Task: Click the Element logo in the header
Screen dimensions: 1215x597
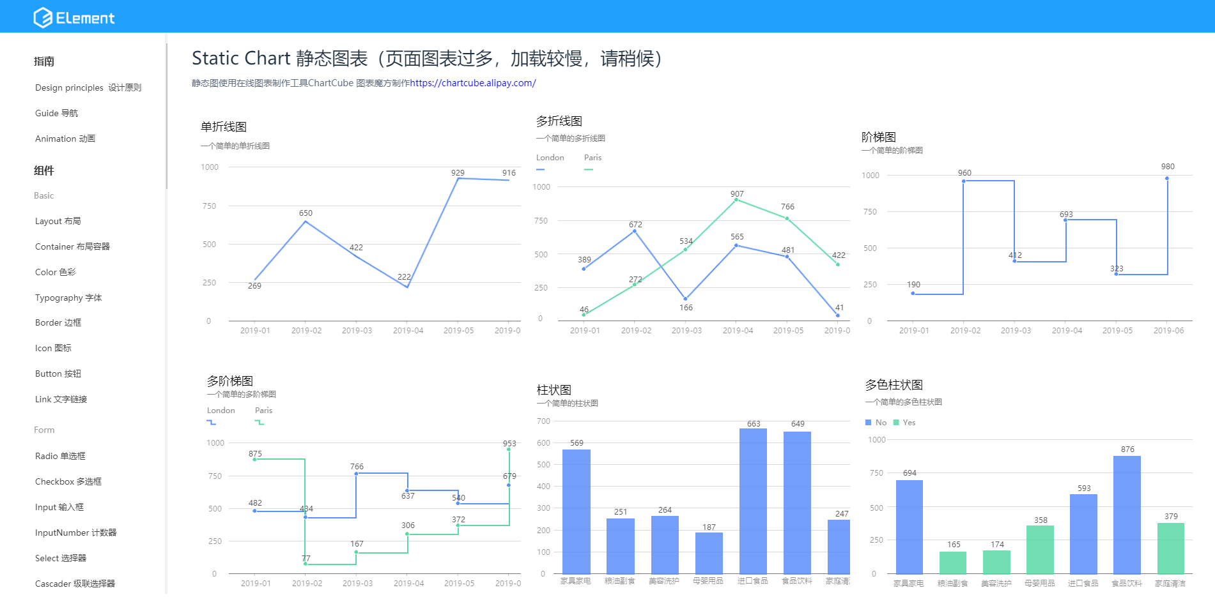Action: point(74,17)
